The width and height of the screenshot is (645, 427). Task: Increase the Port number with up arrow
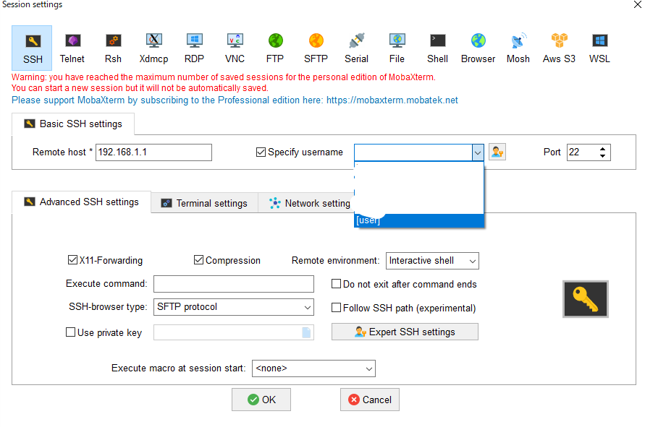[602, 149]
